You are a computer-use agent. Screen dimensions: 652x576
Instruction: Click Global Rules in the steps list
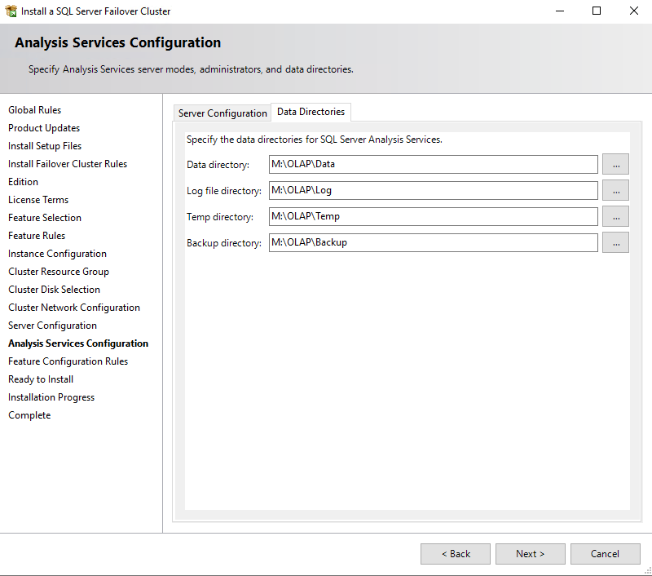(x=34, y=110)
